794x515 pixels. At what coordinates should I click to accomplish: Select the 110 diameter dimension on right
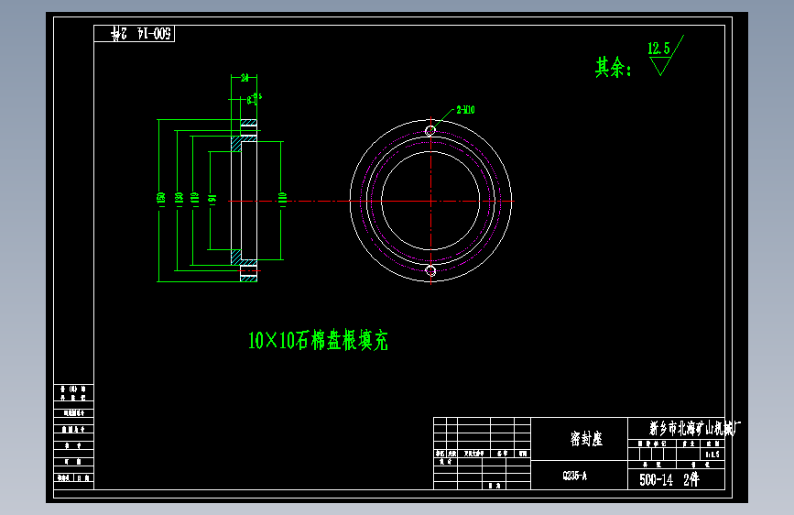click(283, 199)
